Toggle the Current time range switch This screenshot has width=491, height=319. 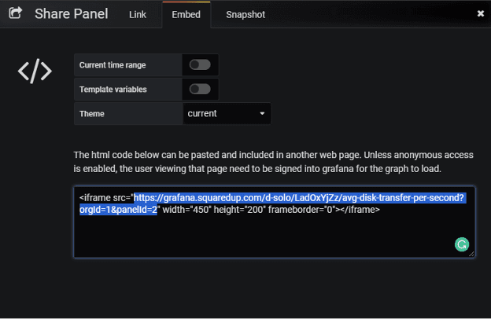[x=200, y=64]
